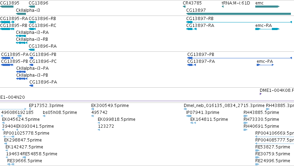Click the emc gene bar
The width and height of the screenshot is (294, 166).
[x=267, y=7]
